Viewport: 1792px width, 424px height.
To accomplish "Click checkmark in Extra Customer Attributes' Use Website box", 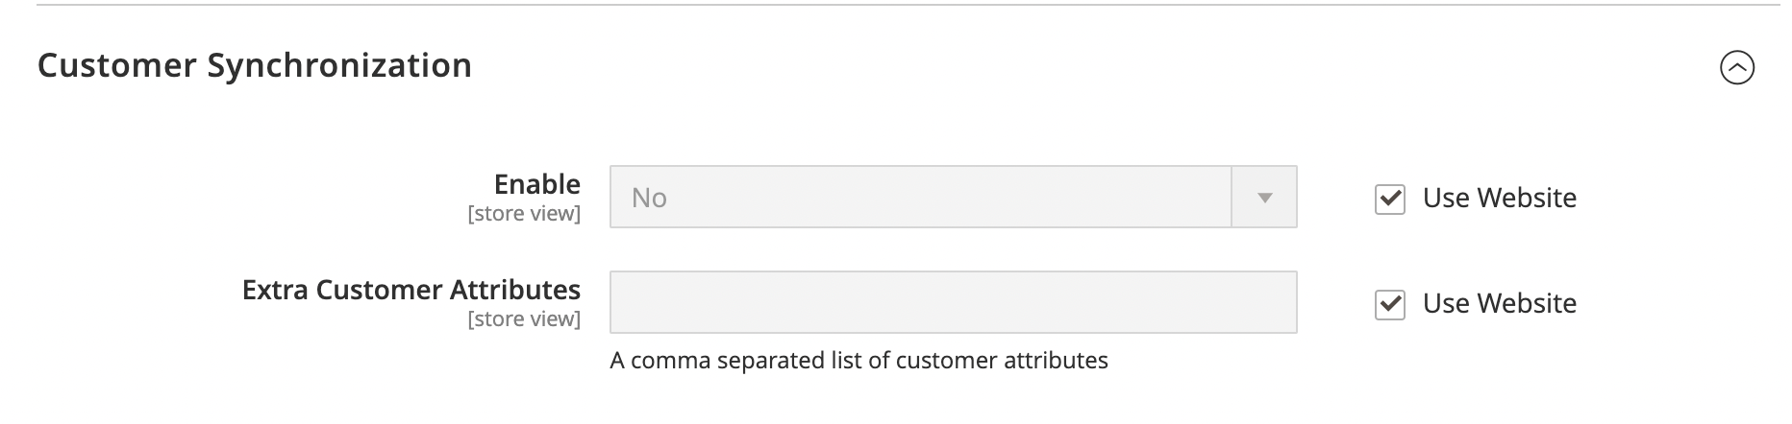I will [1390, 304].
